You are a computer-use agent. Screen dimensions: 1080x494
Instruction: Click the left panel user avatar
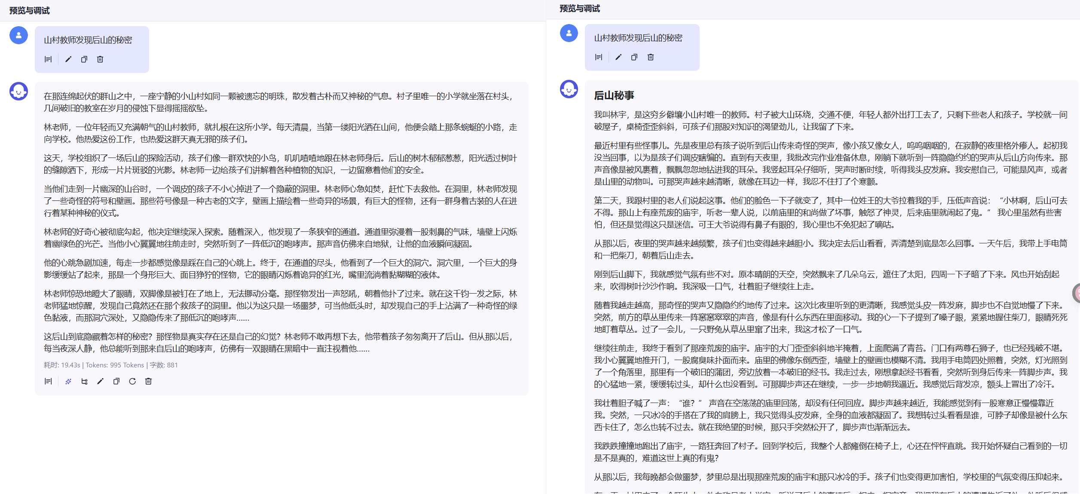click(x=18, y=35)
